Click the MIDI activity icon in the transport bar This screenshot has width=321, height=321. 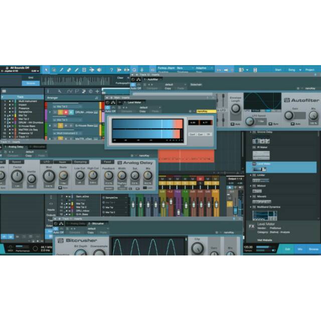tap(10, 247)
